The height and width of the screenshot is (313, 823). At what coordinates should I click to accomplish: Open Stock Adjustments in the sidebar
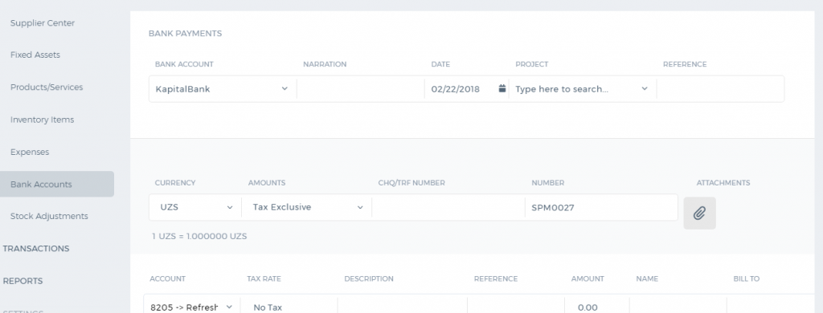tap(49, 216)
